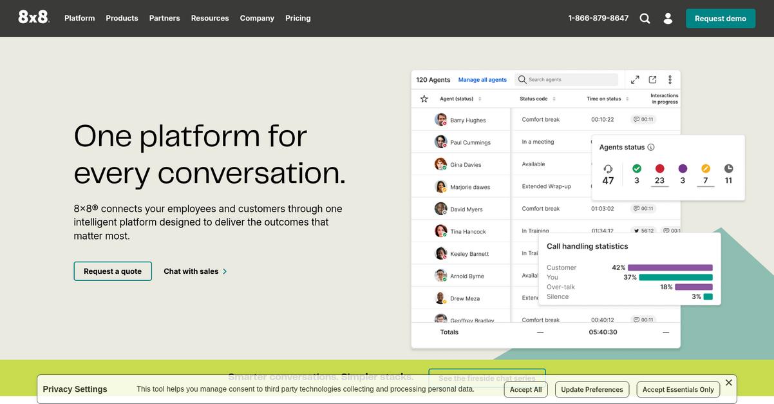
Task: Click the pop-out window icon in agents panel
Action: [652, 79]
